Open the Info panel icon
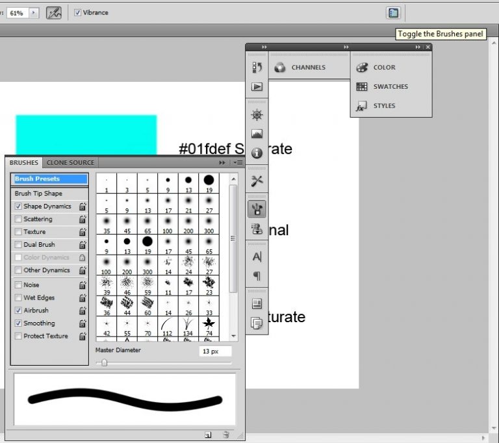Image resolution: width=499 pixels, height=443 pixels. click(257, 153)
